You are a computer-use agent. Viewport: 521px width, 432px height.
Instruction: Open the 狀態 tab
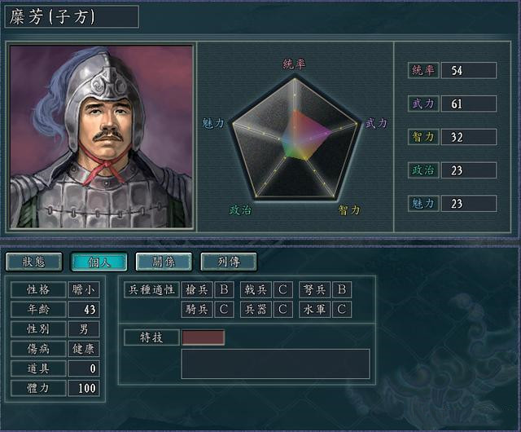click(34, 262)
